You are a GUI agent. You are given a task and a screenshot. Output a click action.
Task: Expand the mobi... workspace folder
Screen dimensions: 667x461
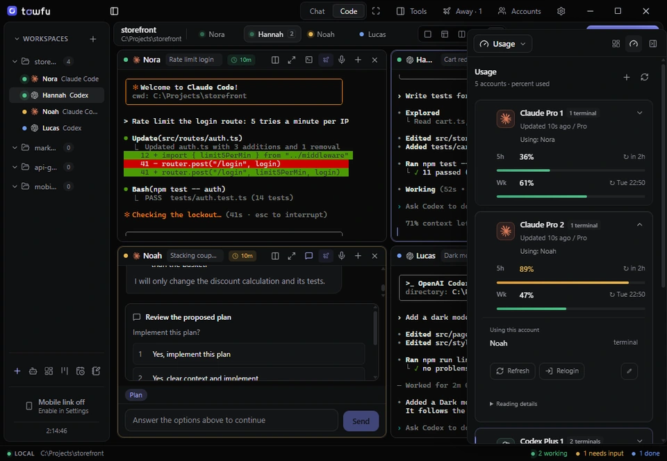pyautogui.click(x=15, y=186)
